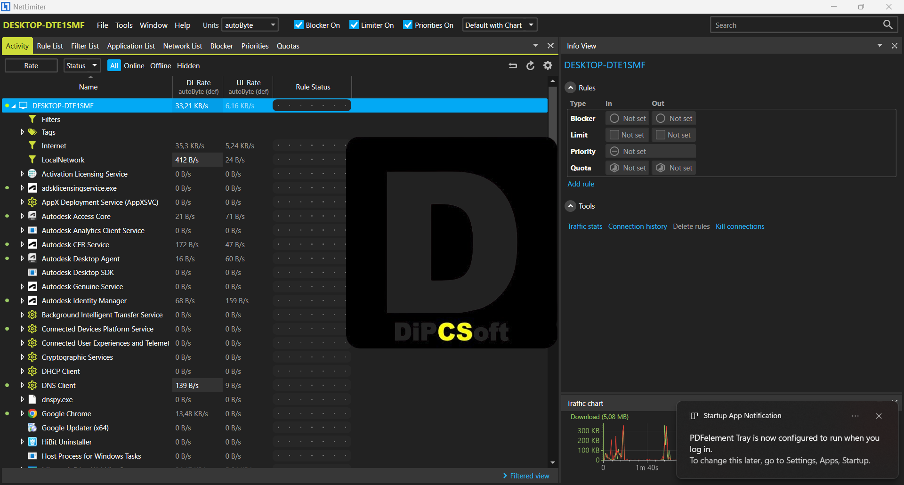The height and width of the screenshot is (485, 904).
Task: Open the Activity view settings gear
Action: [x=548, y=65]
